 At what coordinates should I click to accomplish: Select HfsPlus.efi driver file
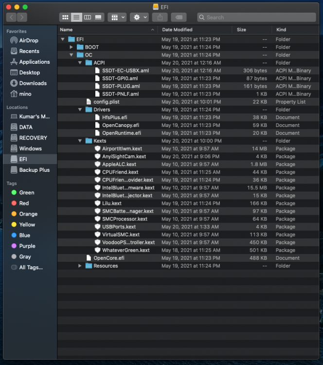point(188,117)
